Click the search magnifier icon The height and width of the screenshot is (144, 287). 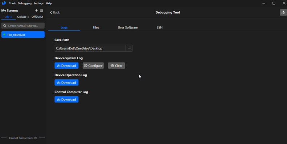(x=5, y=26)
